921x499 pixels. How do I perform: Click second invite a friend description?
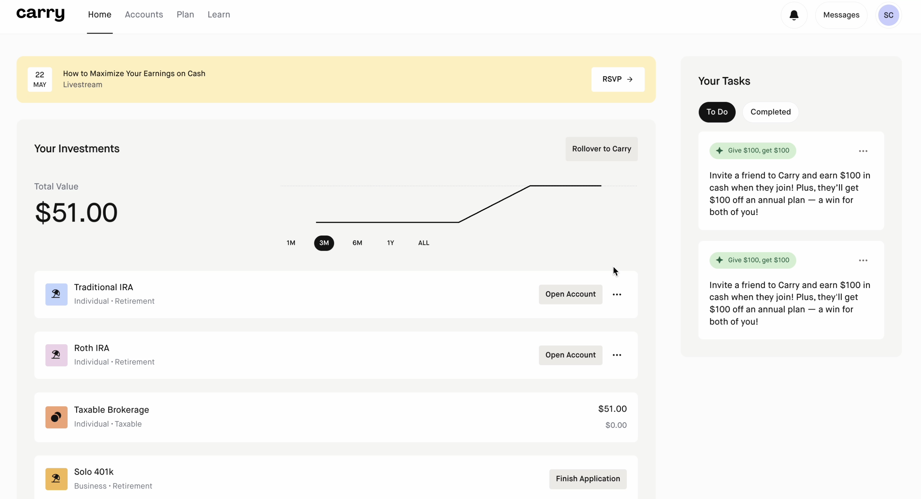[790, 303]
